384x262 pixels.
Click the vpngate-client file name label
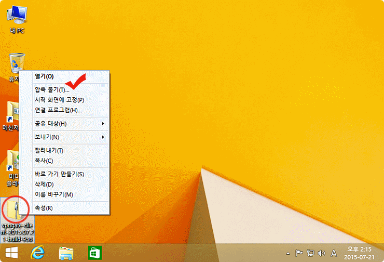pos(17,232)
